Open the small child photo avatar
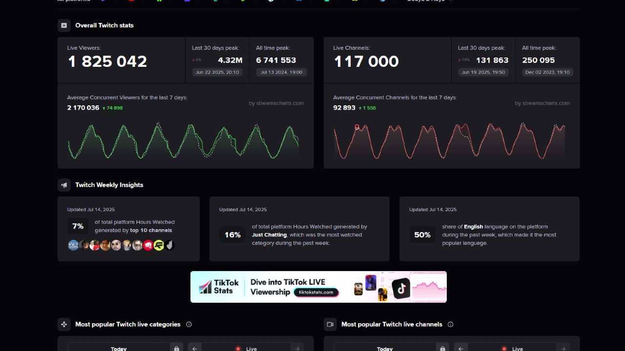 tap(127, 245)
